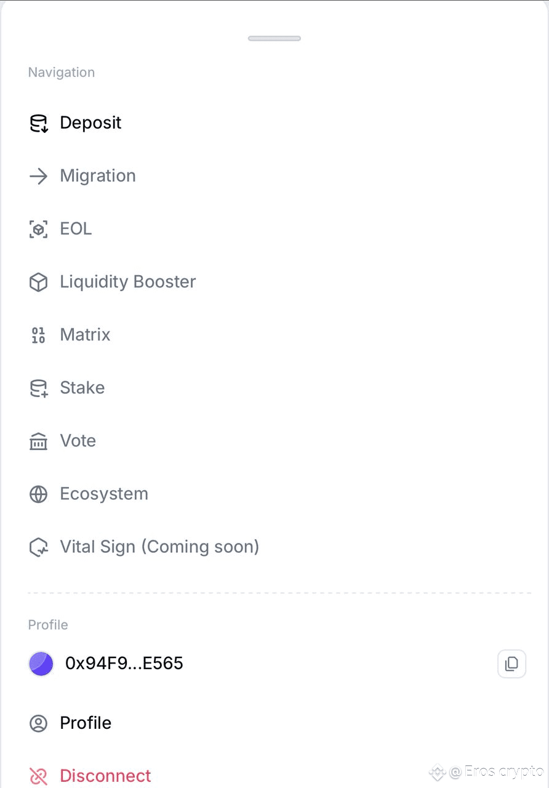The height and width of the screenshot is (788, 549).
Task: Copy wallet address with clipboard icon
Action: 511,664
